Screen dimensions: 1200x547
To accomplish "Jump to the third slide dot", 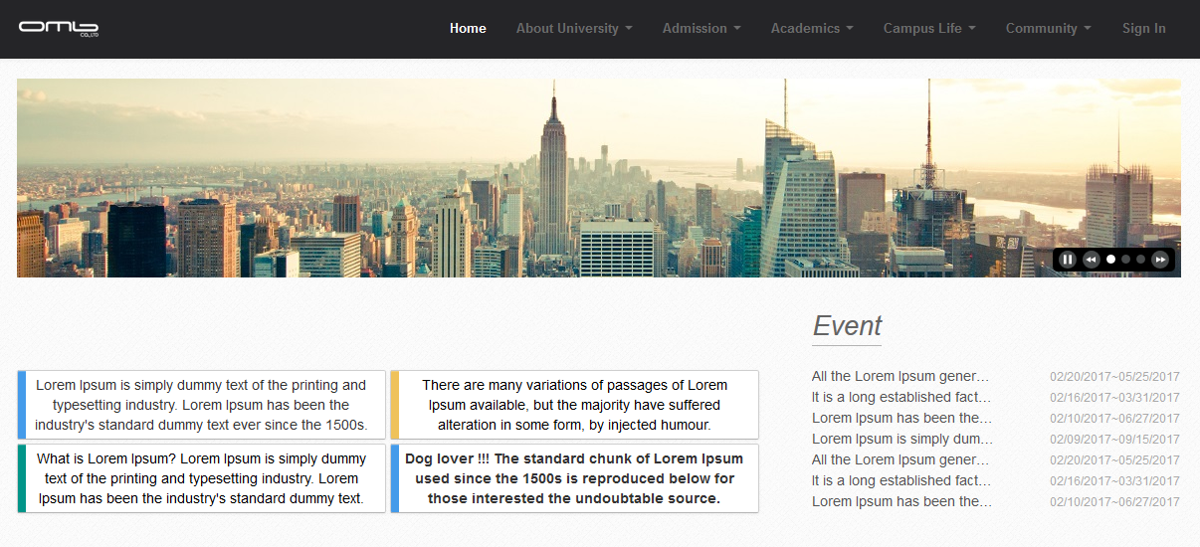I will coord(1141,260).
